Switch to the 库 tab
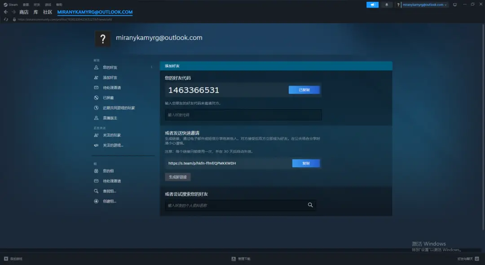485x265 pixels. pyautogui.click(x=36, y=12)
